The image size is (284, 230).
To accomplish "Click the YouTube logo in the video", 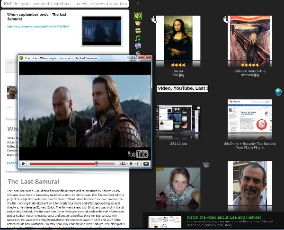I will click(138, 154).
